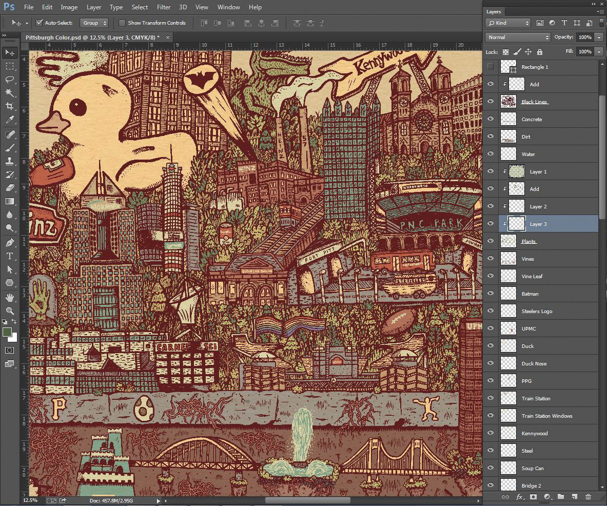
Task: Lock transparent pixels
Action: point(505,51)
